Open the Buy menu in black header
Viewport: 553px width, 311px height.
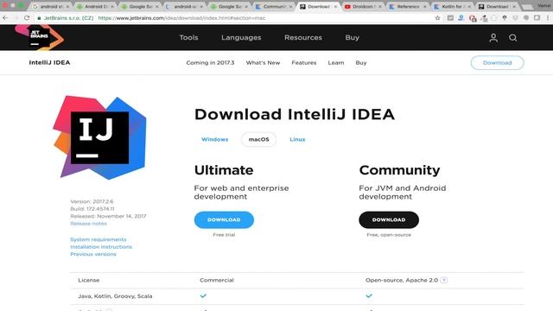[x=352, y=37]
